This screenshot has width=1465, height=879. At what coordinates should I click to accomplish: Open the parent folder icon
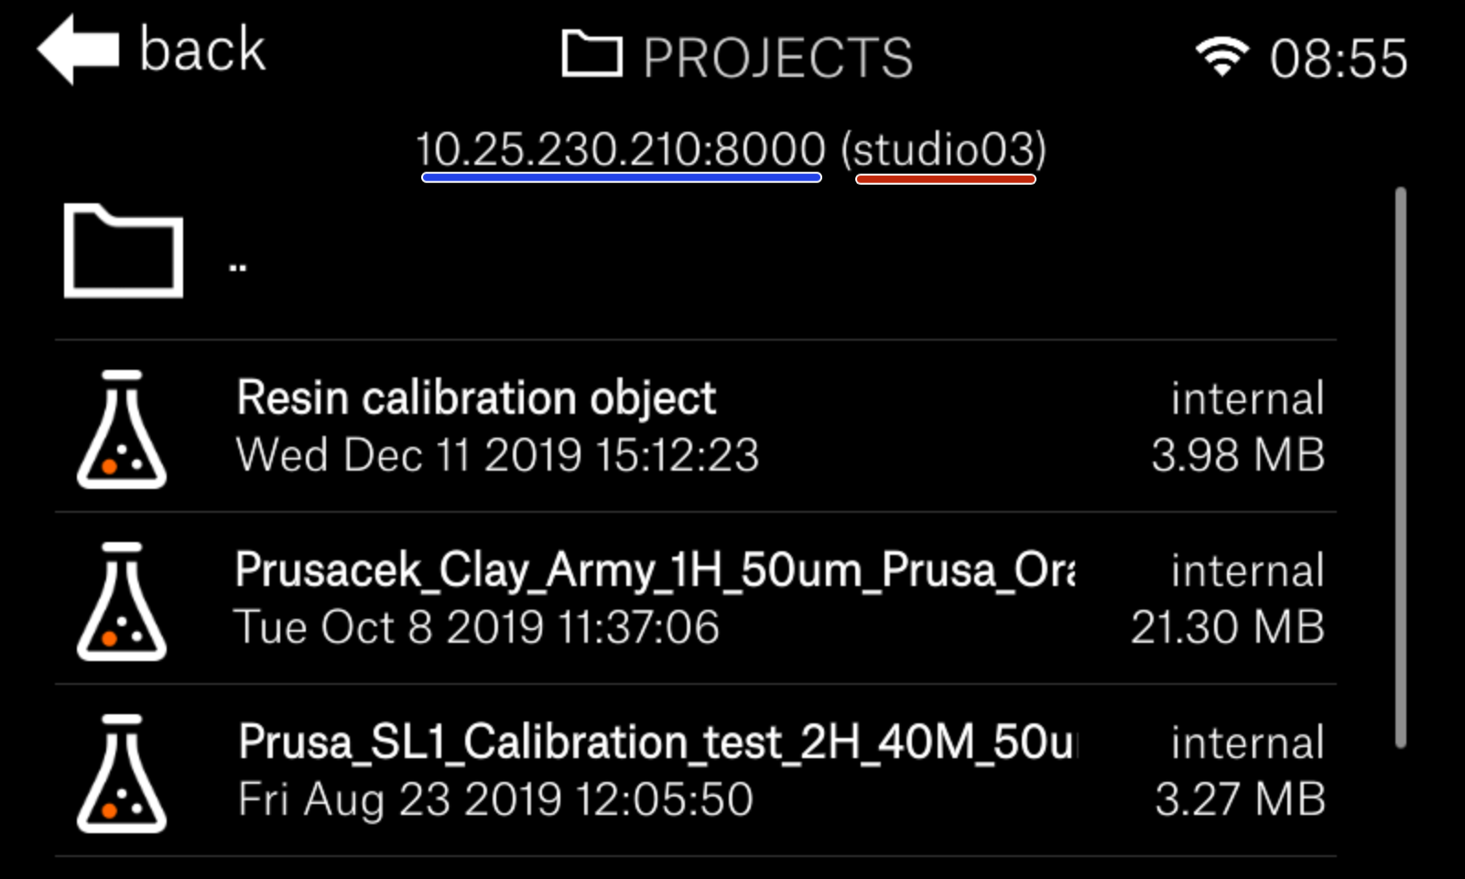click(x=123, y=252)
